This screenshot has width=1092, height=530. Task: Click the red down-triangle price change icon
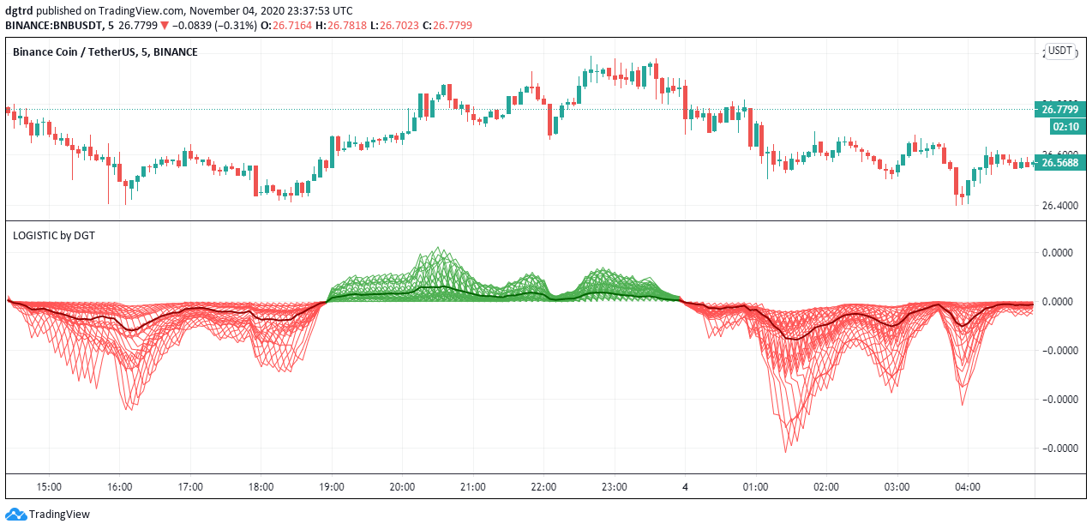[x=165, y=26]
